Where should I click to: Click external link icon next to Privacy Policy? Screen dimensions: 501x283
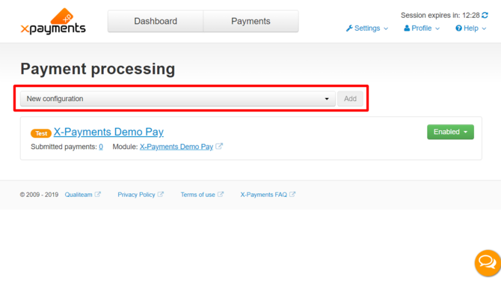point(161,194)
